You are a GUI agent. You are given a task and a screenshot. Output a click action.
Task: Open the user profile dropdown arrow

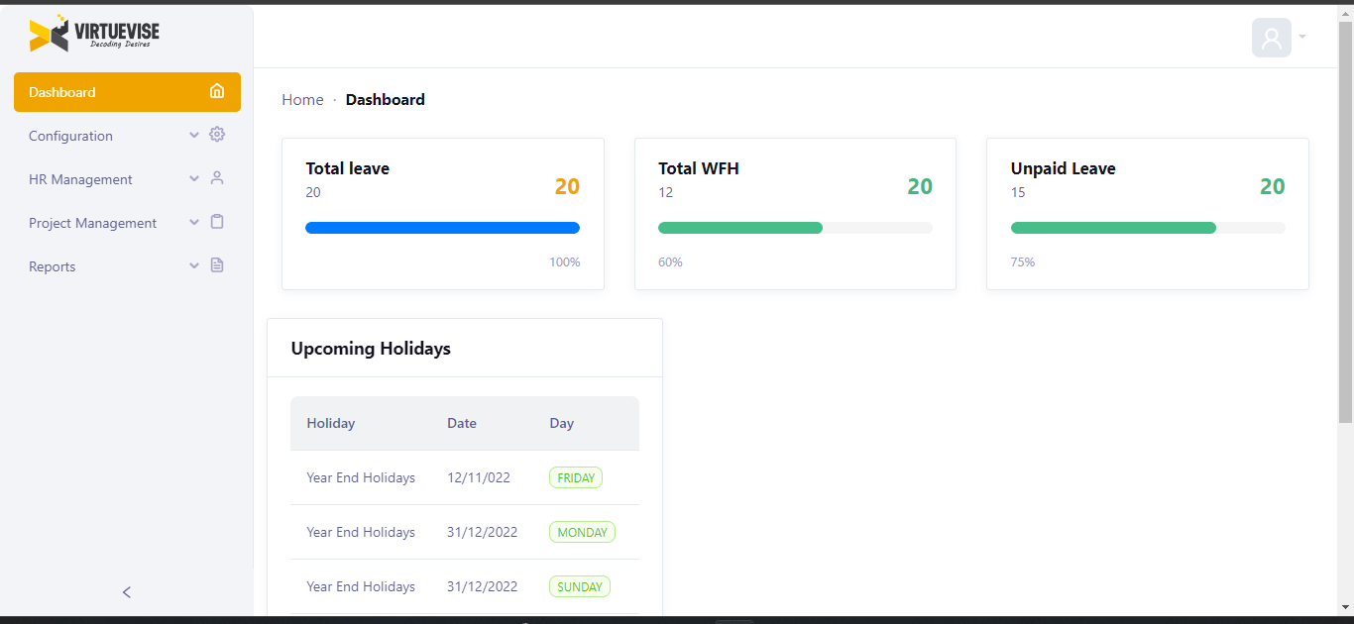(1302, 38)
